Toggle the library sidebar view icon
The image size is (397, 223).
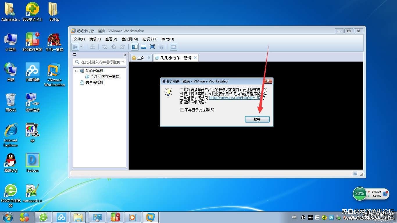click(135, 47)
